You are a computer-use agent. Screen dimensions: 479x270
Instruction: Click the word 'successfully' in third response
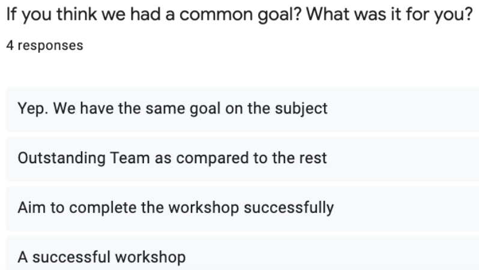[x=289, y=208]
